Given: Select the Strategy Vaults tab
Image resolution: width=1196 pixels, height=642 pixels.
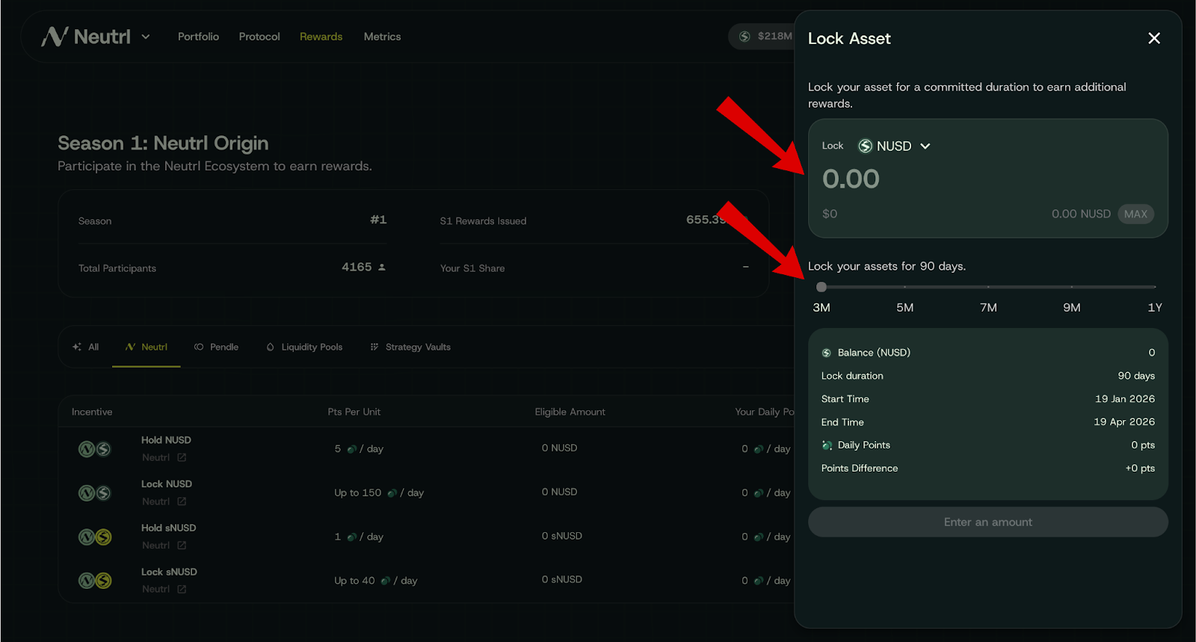Looking at the screenshot, I should pyautogui.click(x=410, y=347).
